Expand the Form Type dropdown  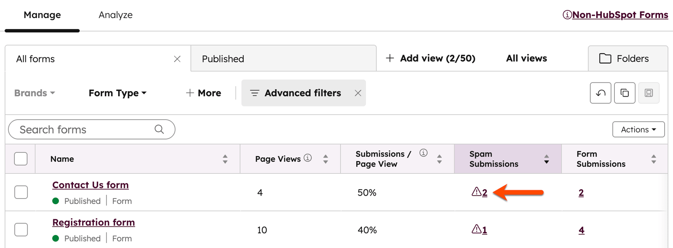point(117,93)
